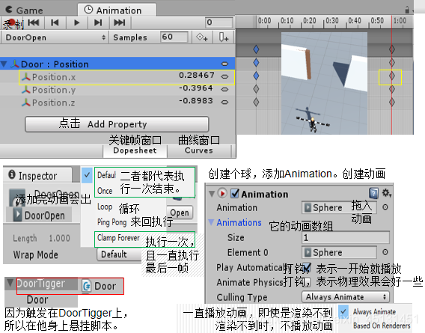Viewport: 425px width, 333px height.
Task: Open options for Position.x row
Action: click(x=224, y=77)
